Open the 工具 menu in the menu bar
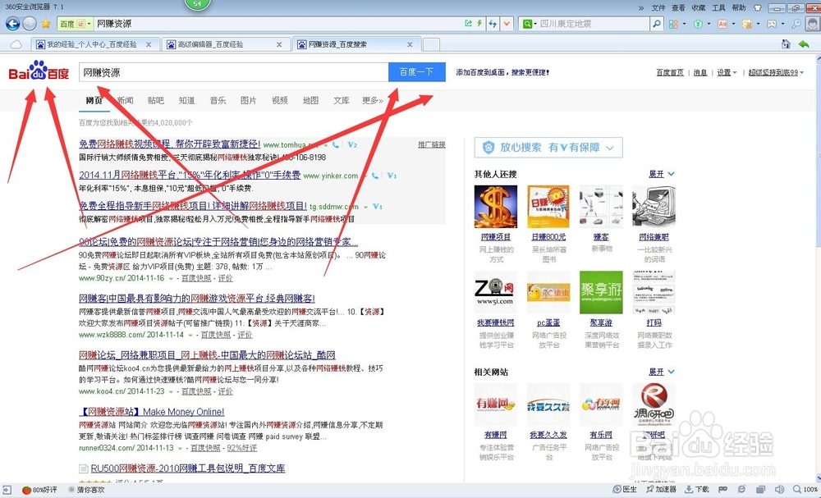Viewport: 821px width, 498px height. 719,7
